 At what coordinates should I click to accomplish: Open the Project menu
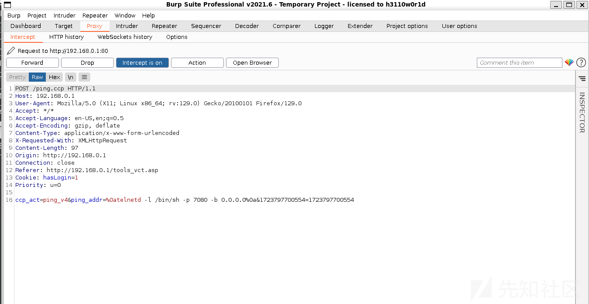pyautogui.click(x=37, y=15)
